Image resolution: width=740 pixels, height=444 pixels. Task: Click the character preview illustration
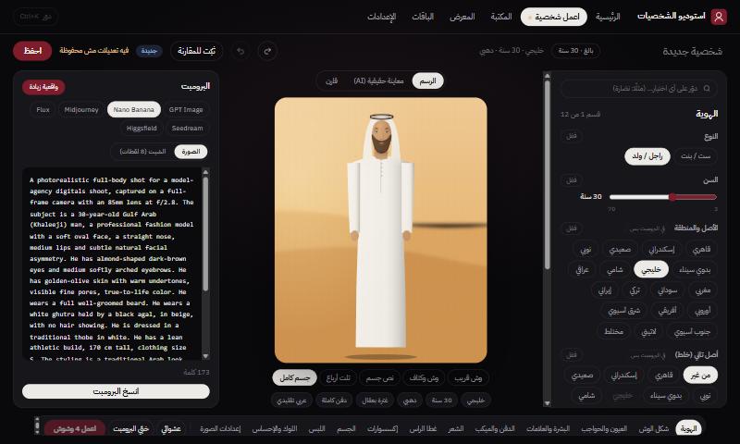(x=381, y=230)
